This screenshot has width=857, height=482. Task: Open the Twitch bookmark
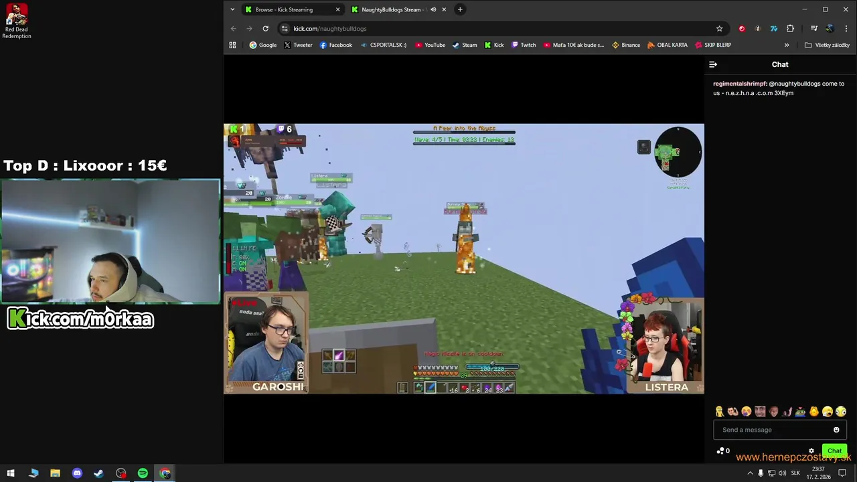[x=524, y=45]
